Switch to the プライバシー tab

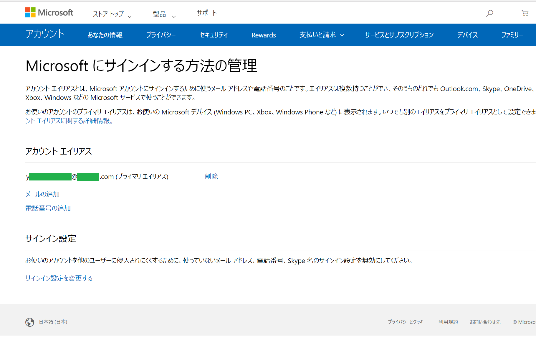[161, 35]
